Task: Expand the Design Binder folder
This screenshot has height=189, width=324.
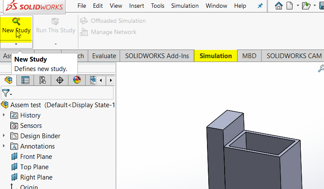Action: pos(4,136)
